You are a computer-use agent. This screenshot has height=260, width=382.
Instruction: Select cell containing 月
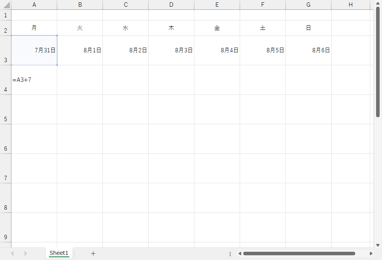click(34, 28)
